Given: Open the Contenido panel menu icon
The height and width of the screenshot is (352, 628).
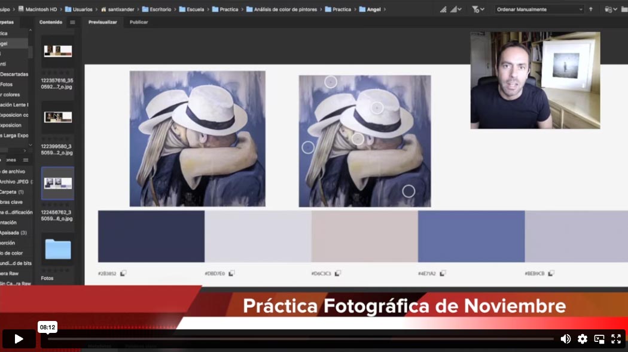Looking at the screenshot, I should (x=72, y=22).
